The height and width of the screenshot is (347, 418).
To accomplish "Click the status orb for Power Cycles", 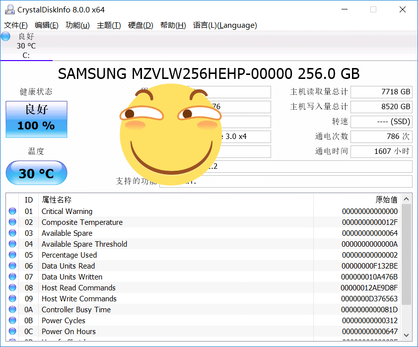I will coord(12,320).
